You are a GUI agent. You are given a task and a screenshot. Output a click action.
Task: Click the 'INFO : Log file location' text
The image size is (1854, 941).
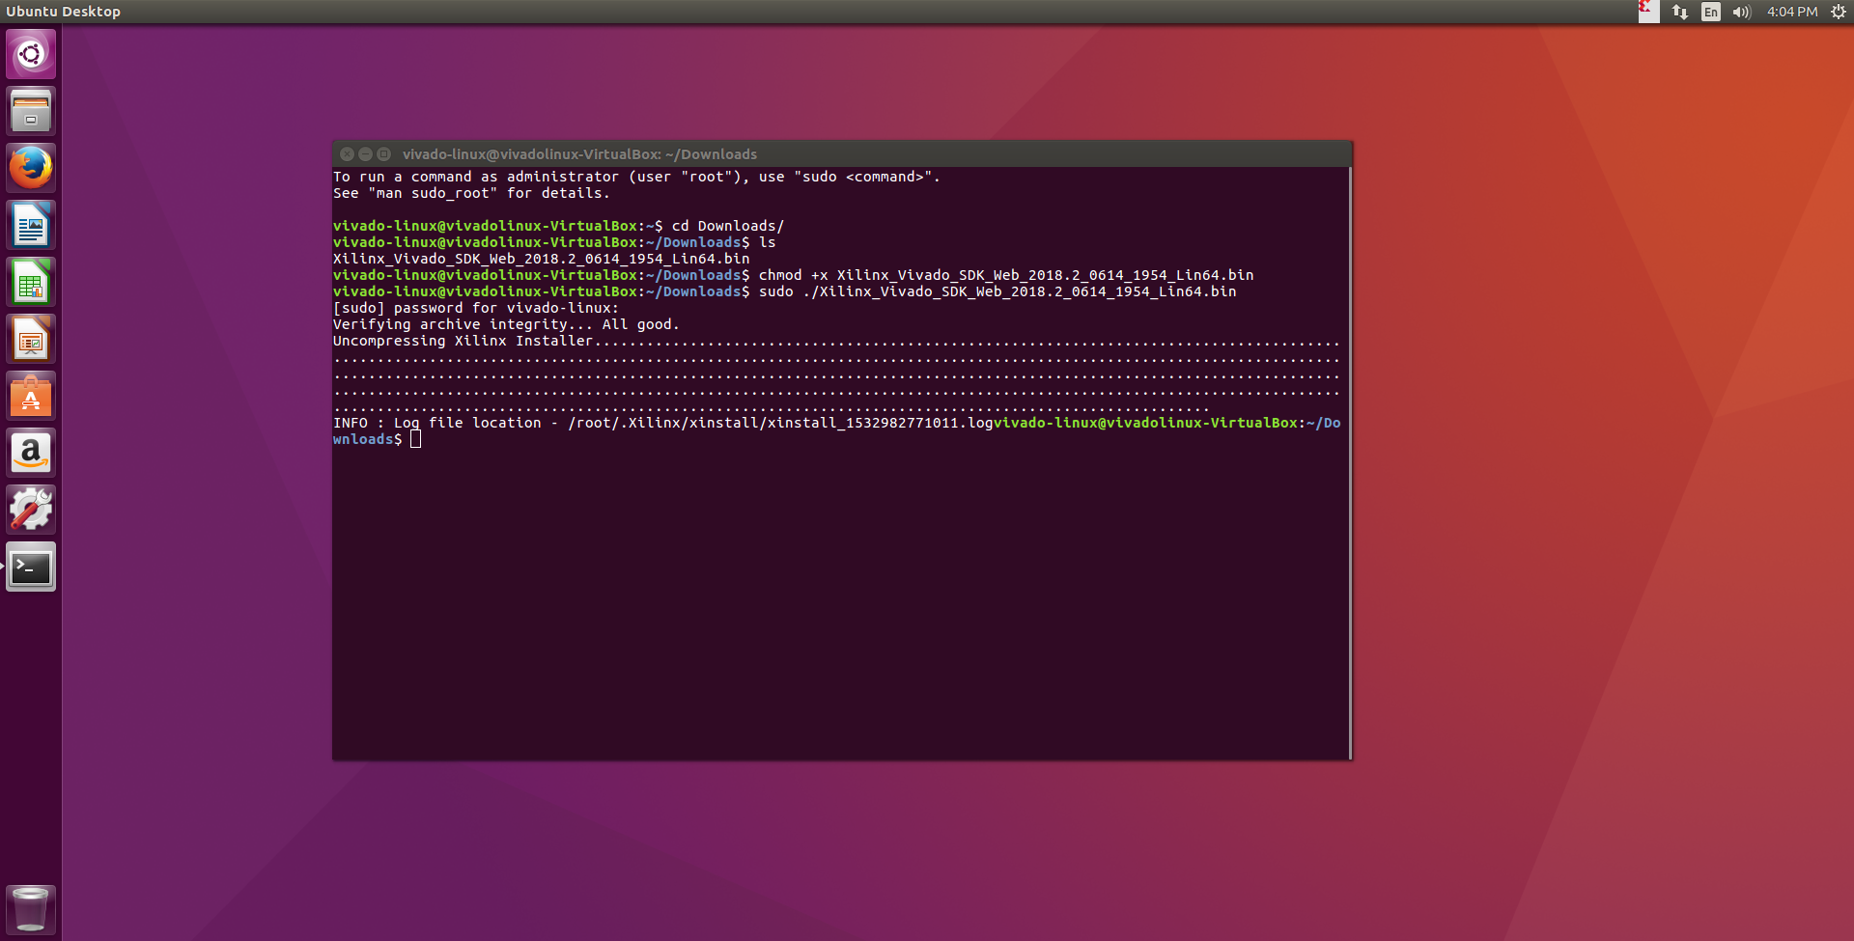point(437,423)
